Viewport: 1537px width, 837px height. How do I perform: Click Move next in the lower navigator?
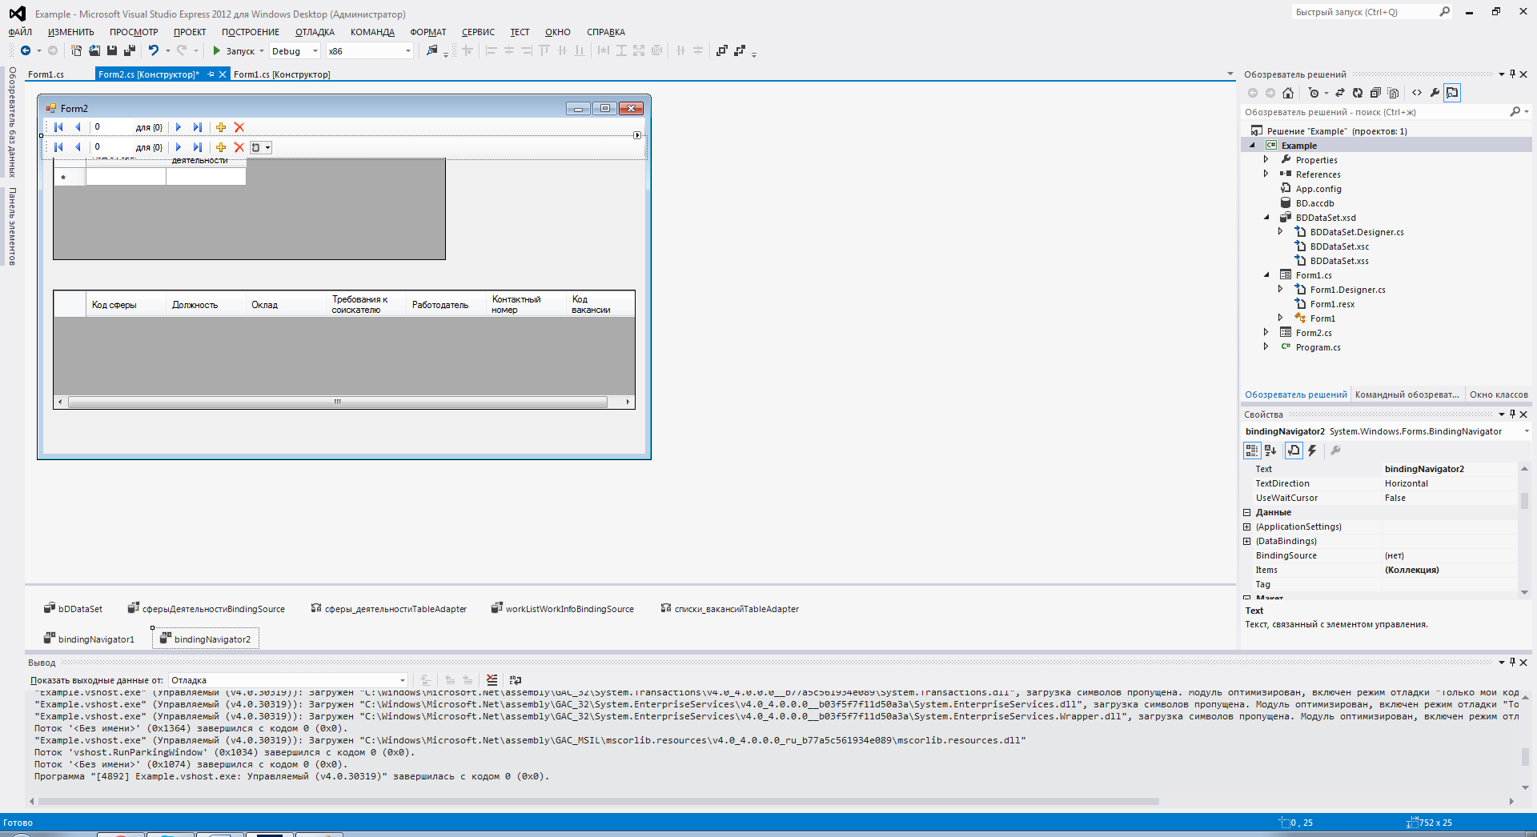pos(179,147)
